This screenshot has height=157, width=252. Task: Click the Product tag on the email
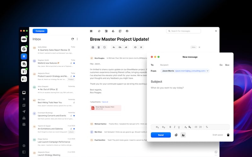(71, 79)
